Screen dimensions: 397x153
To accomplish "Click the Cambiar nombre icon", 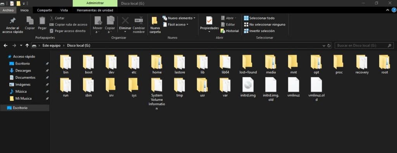I will 139,20.
